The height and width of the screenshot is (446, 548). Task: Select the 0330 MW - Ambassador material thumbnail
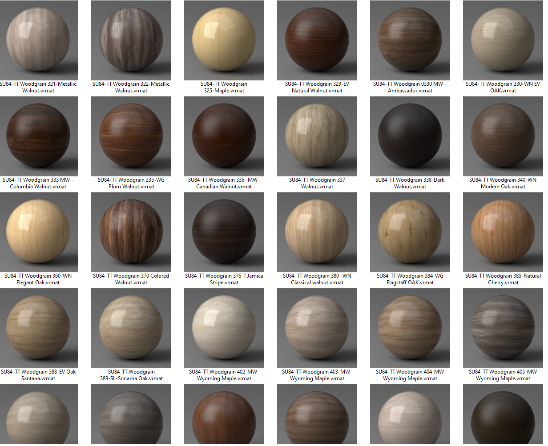(x=410, y=40)
